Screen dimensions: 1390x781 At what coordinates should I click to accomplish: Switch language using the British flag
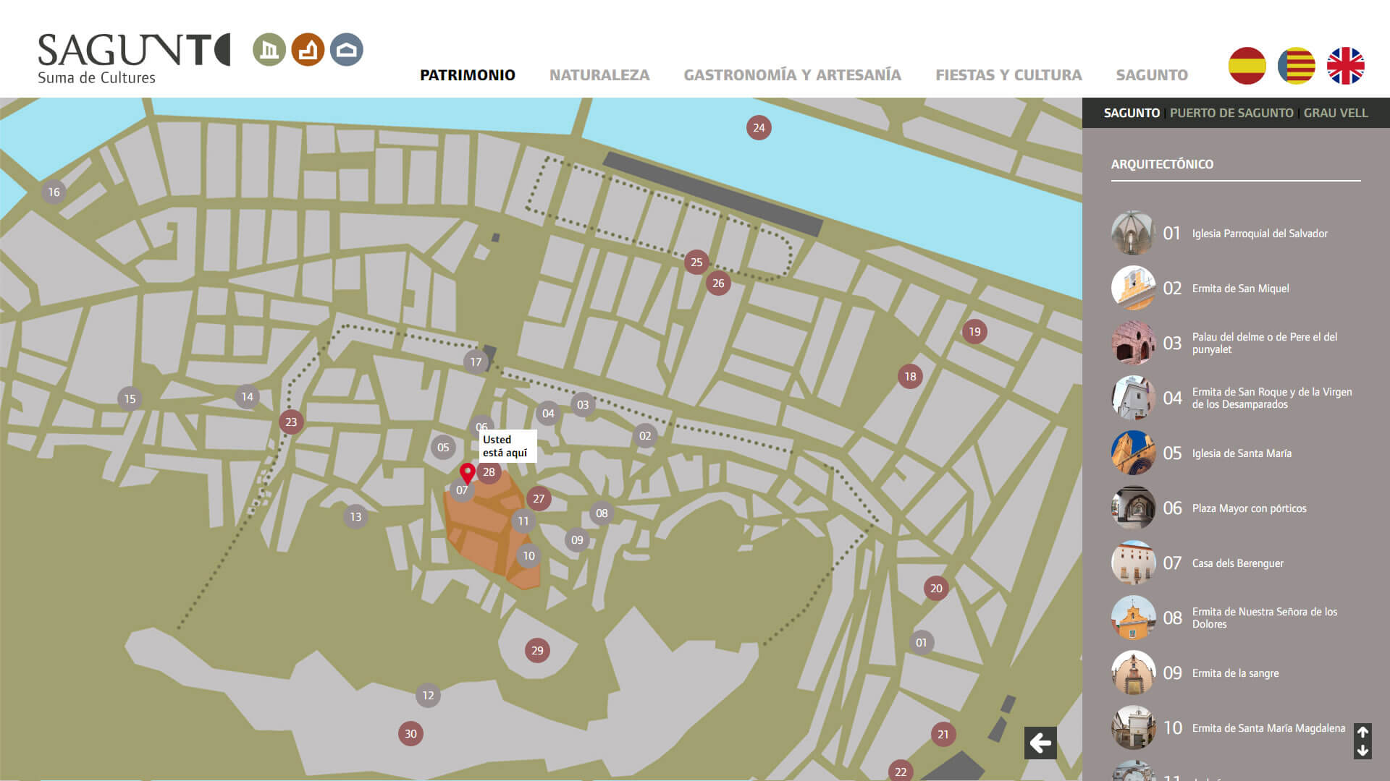[1345, 65]
